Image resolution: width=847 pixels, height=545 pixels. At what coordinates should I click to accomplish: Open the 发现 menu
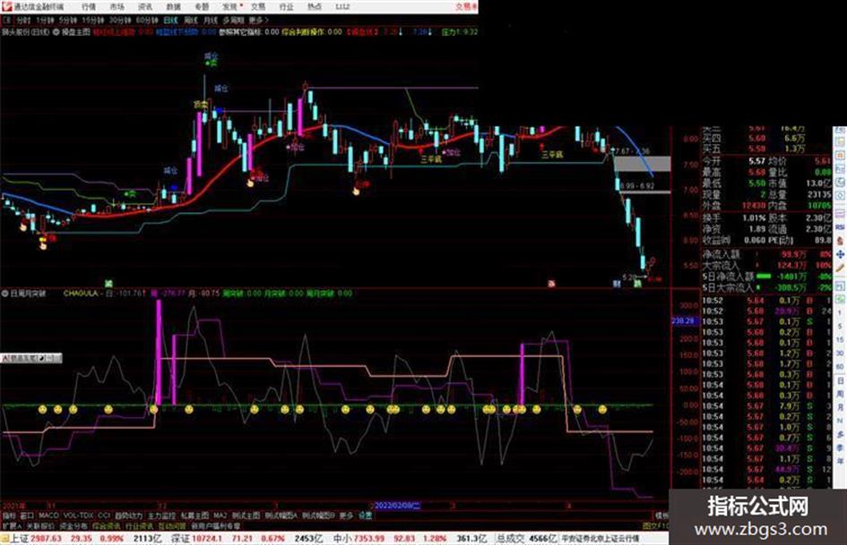229,7
